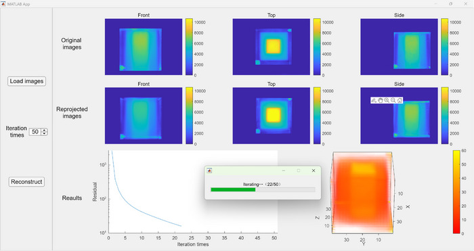Click the Load images button
The height and width of the screenshot is (251, 474).
(26, 81)
